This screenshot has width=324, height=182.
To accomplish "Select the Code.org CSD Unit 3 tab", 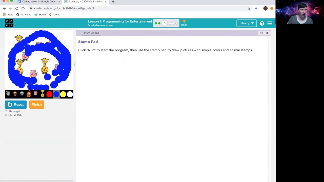I will 86,2.
